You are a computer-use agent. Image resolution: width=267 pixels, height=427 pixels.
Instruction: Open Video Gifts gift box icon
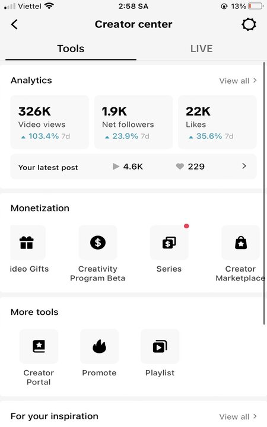pos(27,243)
